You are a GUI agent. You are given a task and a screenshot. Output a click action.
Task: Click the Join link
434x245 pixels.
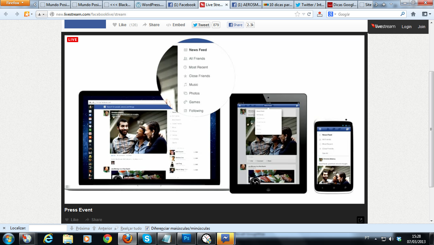click(422, 27)
